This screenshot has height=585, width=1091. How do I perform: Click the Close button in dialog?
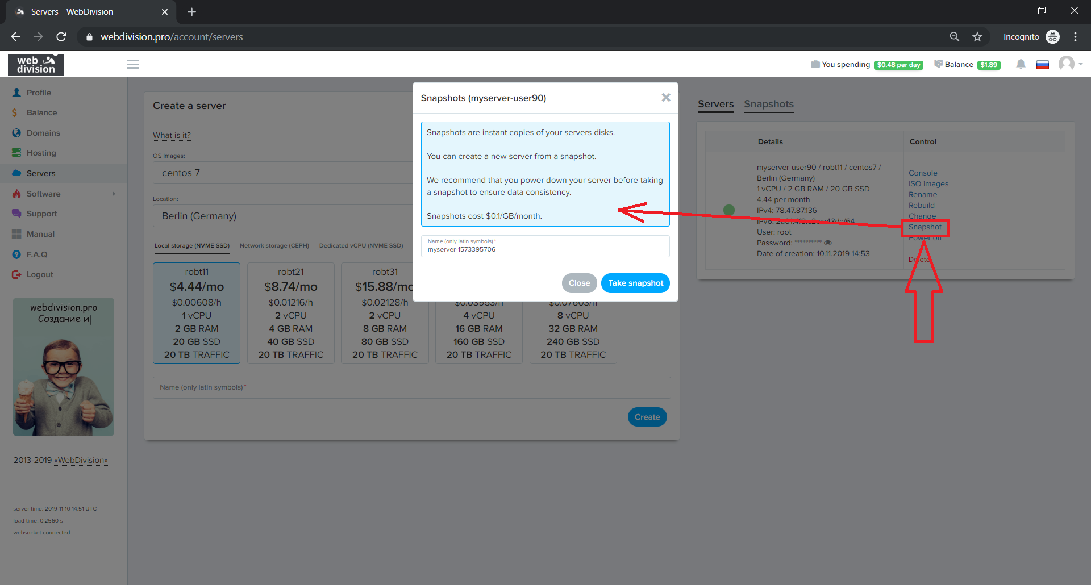pyautogui.click(x=579, y=283)
